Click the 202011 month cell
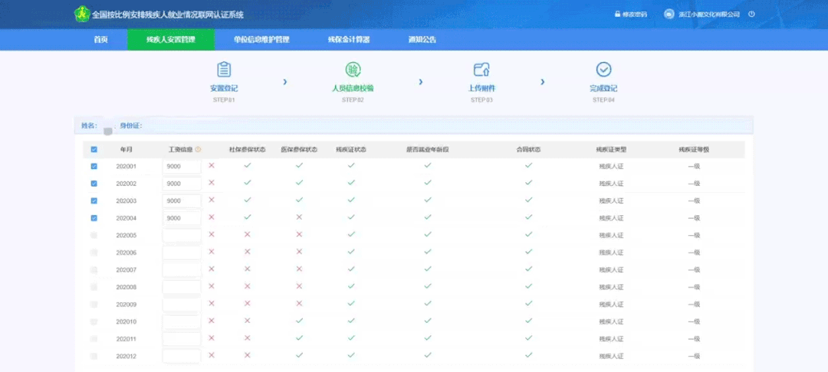 pos(127,339)
